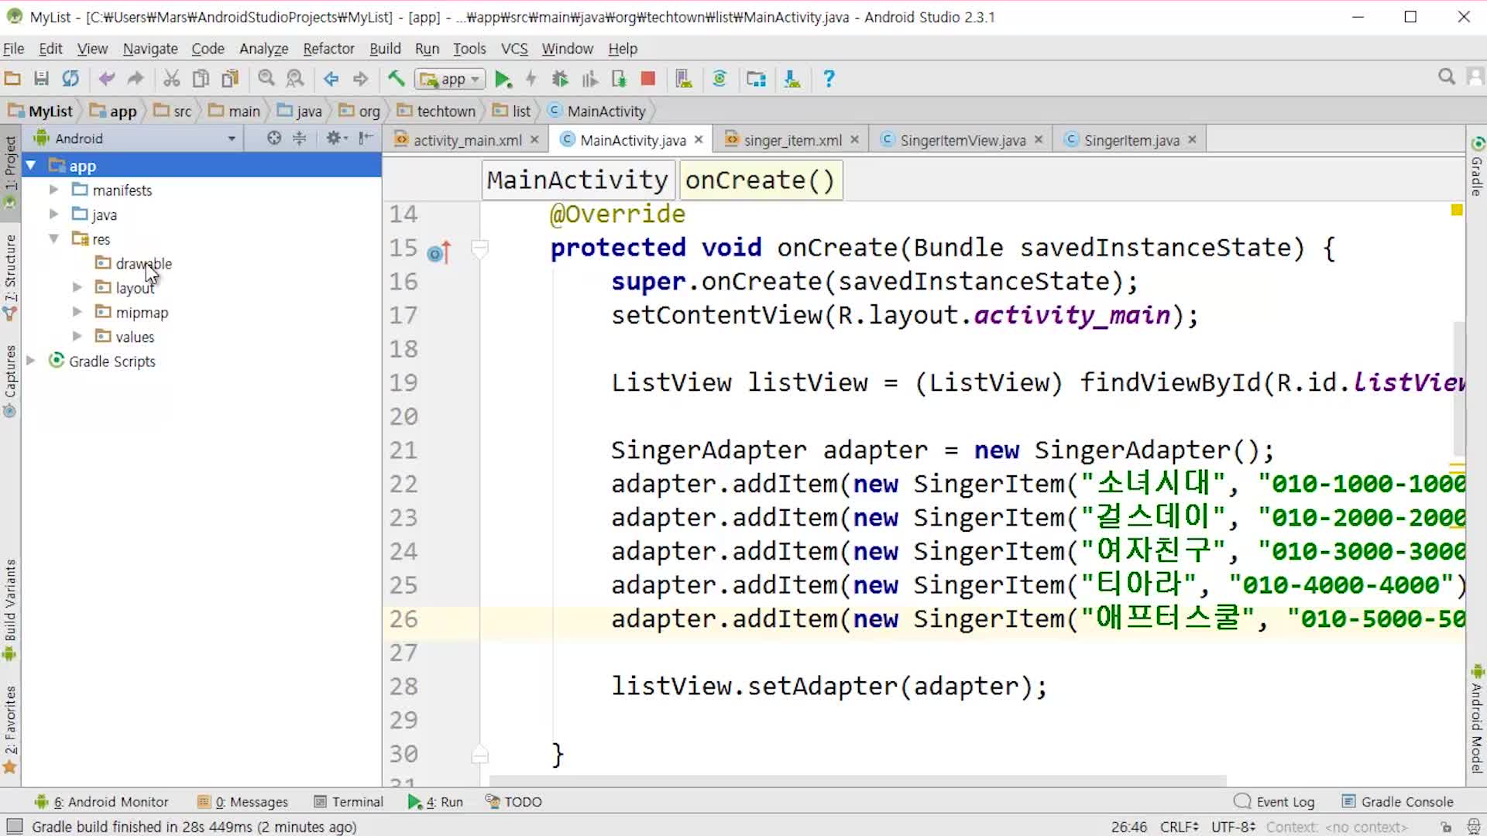Click the Make Project hammer icon
The width and height of the screenshot is (1487, 836).
[x=396, y=79]
